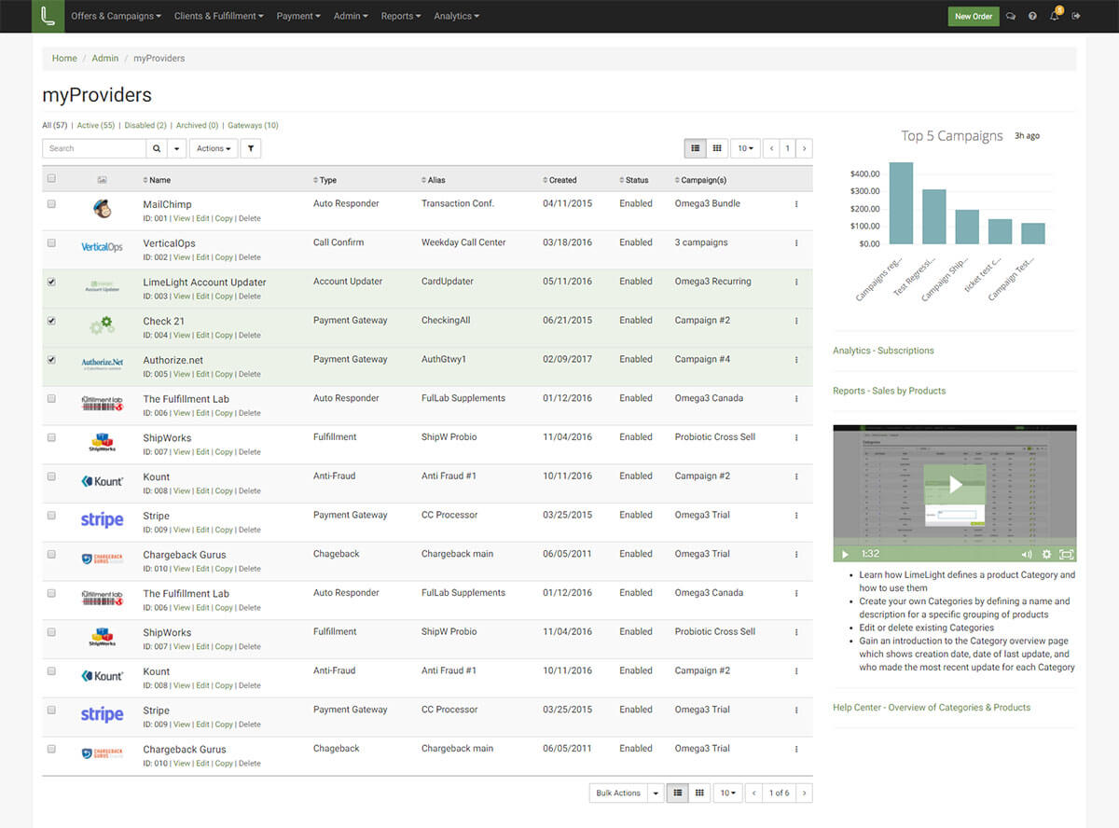Click the New Order button
Screen dimensions: 1119x828
click(974, 16)
